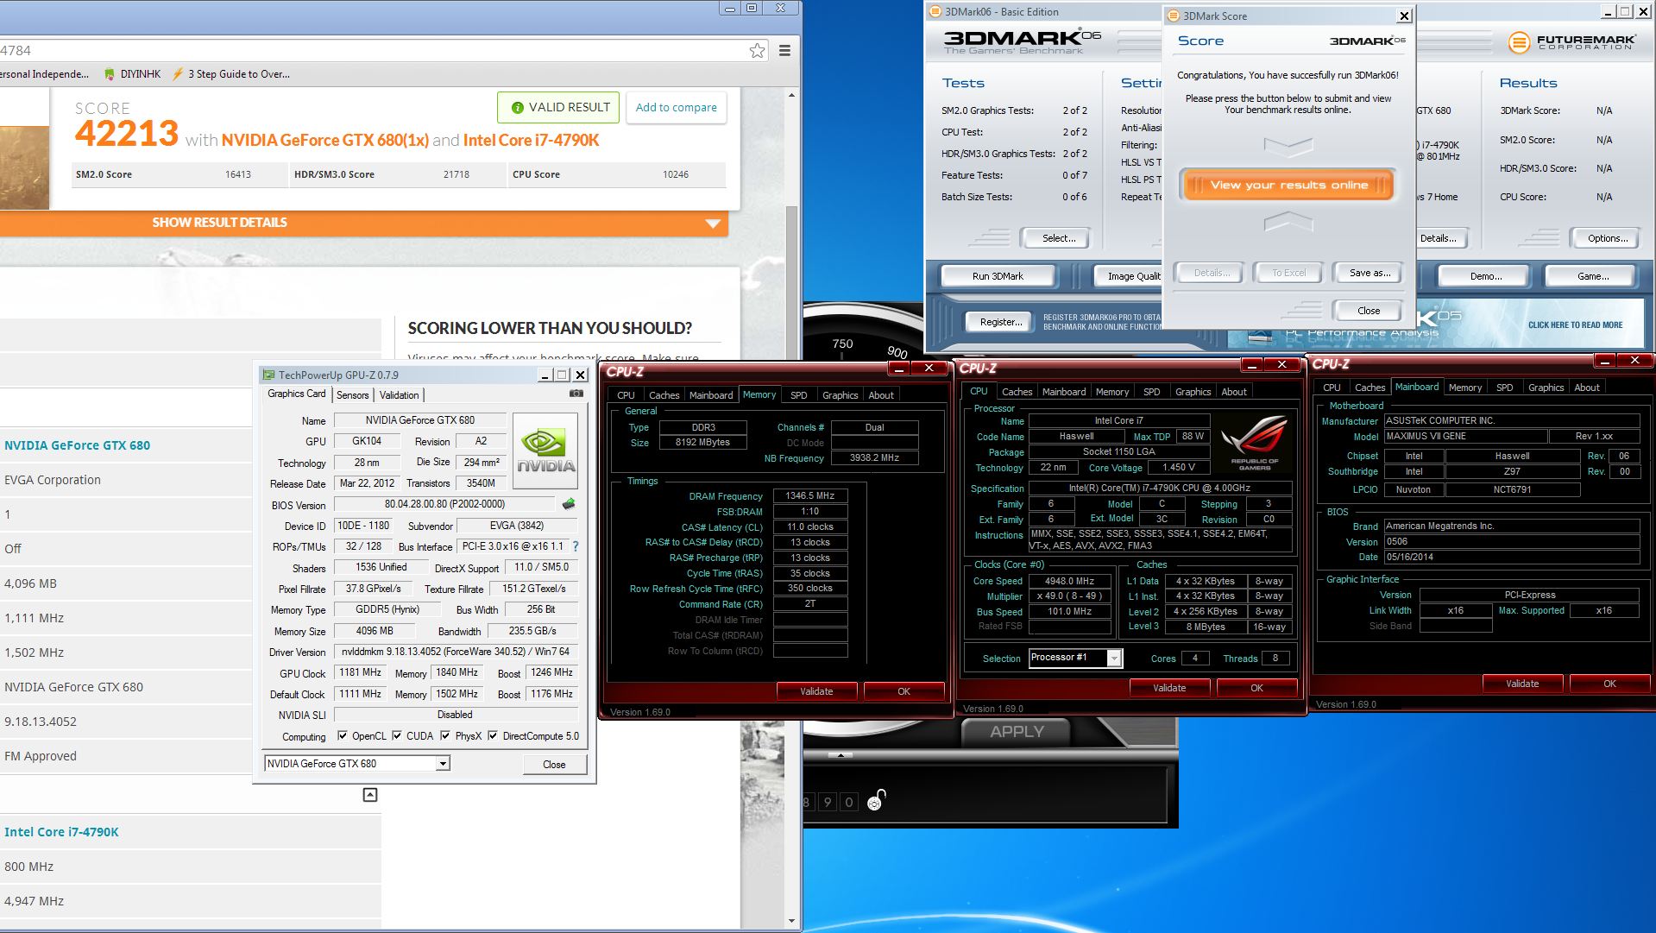Click the GPU-Z title bar icon

(x=268, y=375)
